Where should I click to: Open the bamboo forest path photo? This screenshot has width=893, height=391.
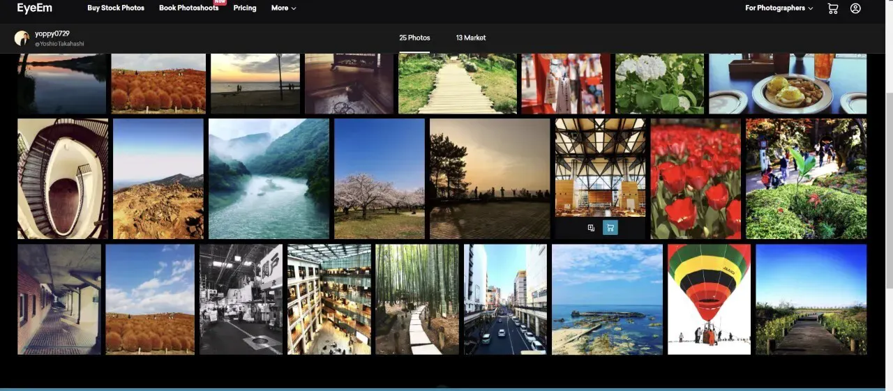tap(417, 299)
